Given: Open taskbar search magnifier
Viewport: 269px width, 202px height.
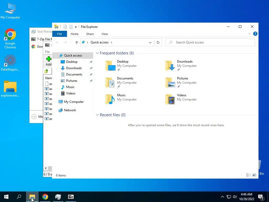Looking at the screenshot, I should (x=19, y=197).
